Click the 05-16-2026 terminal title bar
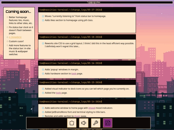 pyautogui.click(x=87, y=63)
